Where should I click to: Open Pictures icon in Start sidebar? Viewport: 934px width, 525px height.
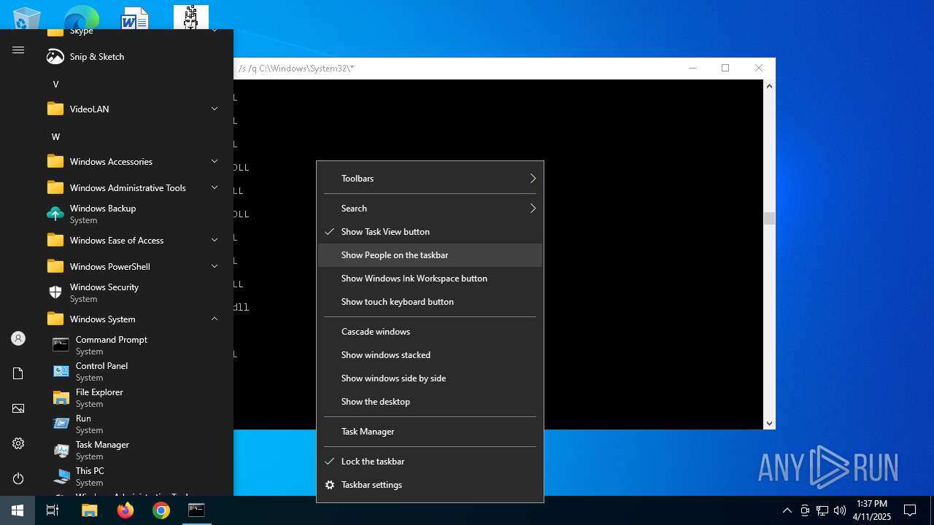[x=18, y=408]
